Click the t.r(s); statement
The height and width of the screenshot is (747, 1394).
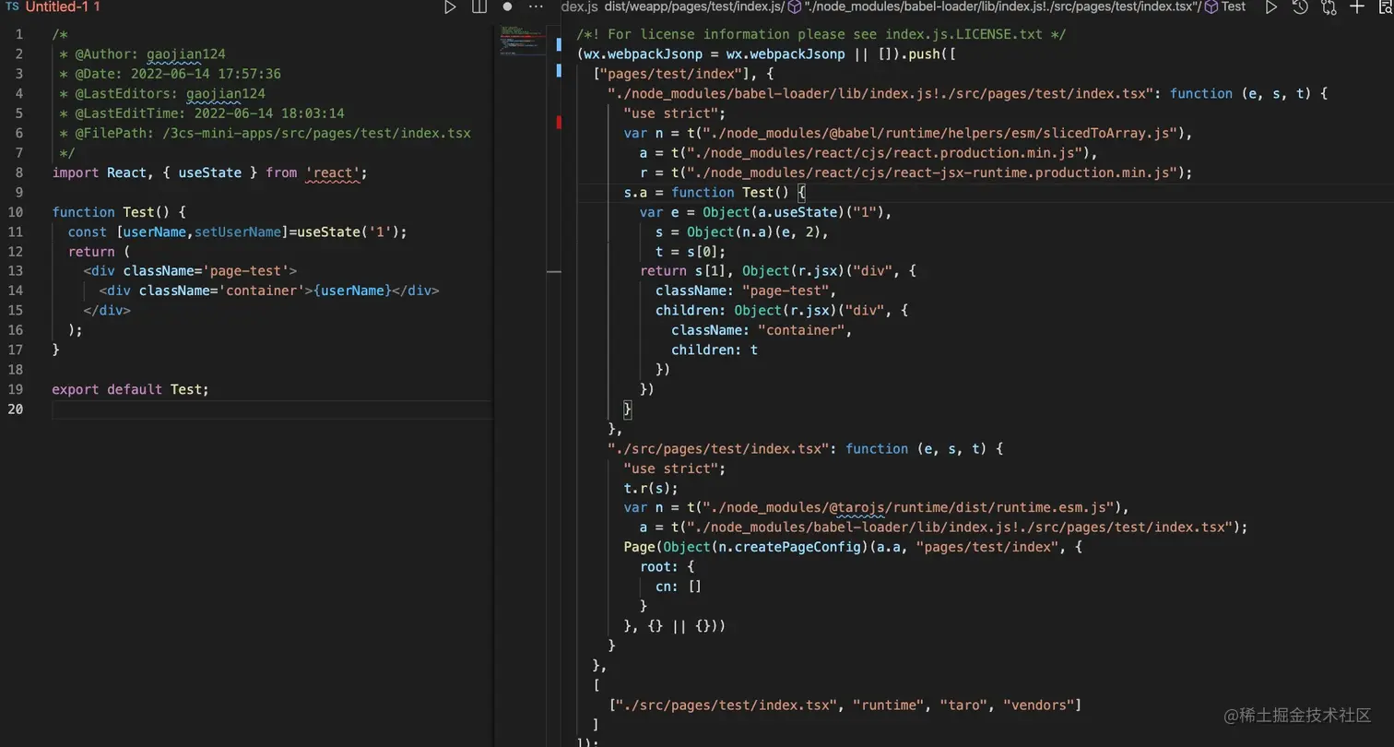651,488
